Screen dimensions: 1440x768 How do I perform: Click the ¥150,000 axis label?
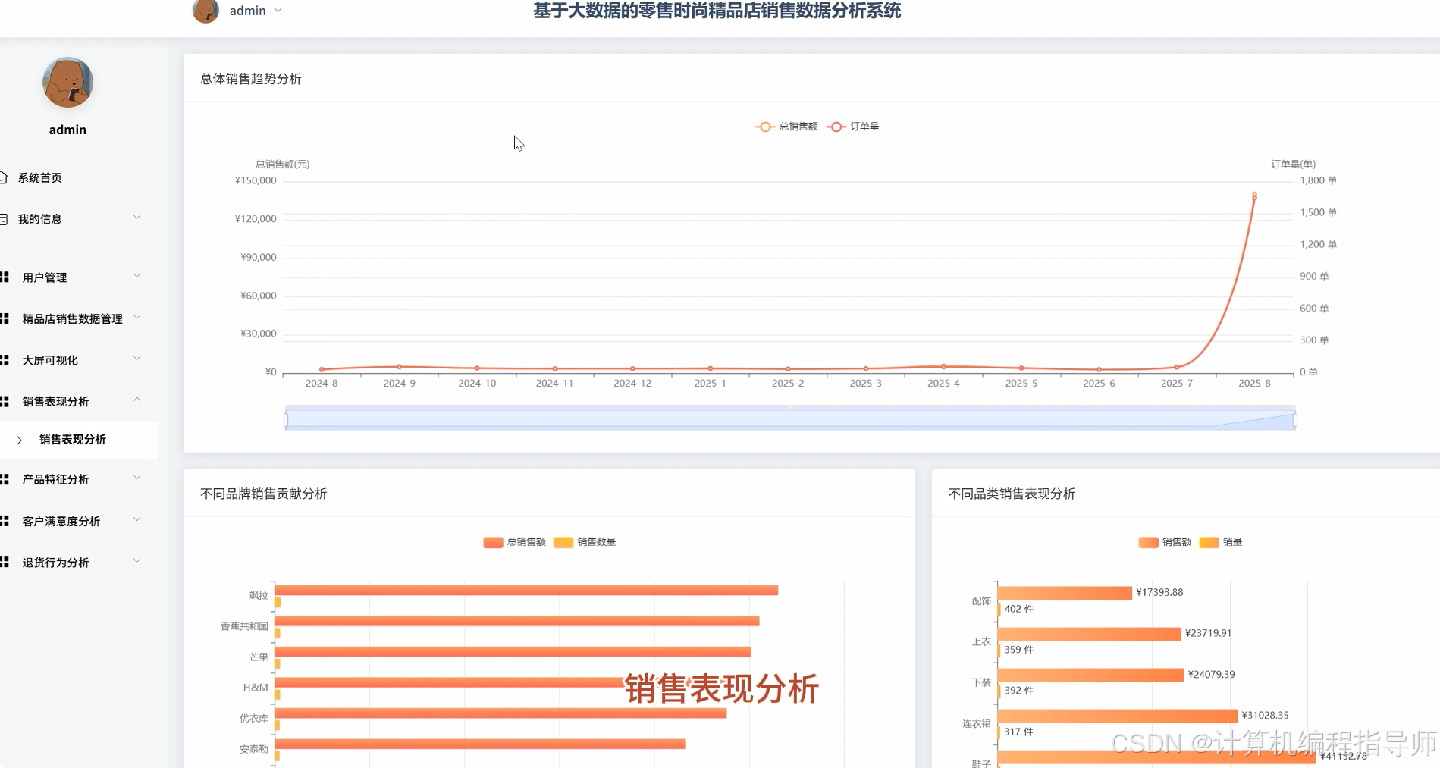click(256, 180)
